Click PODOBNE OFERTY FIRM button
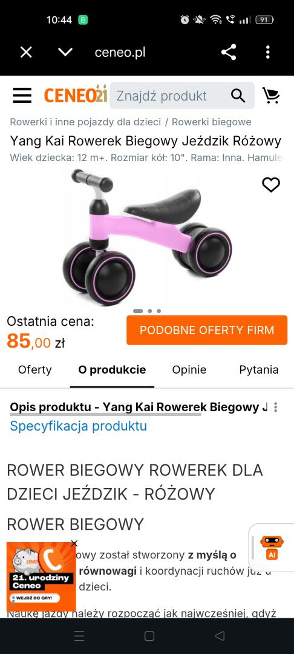This screenshot has width=294, height=654. pos(207,330)
